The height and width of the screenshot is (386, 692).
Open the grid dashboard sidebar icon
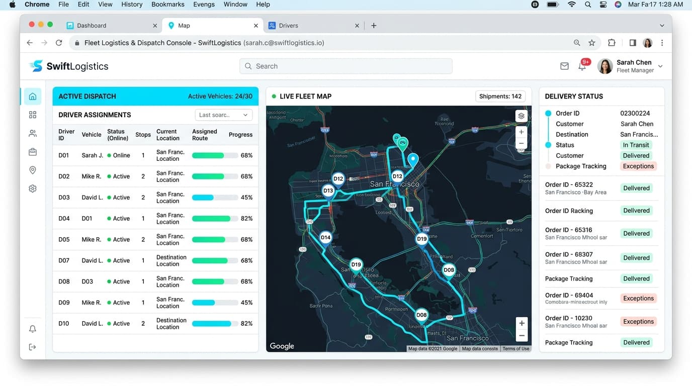pos(33,115)
